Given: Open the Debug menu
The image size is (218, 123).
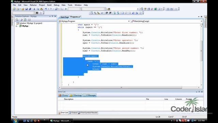Looking at the screenshot, I should [57, 5].
